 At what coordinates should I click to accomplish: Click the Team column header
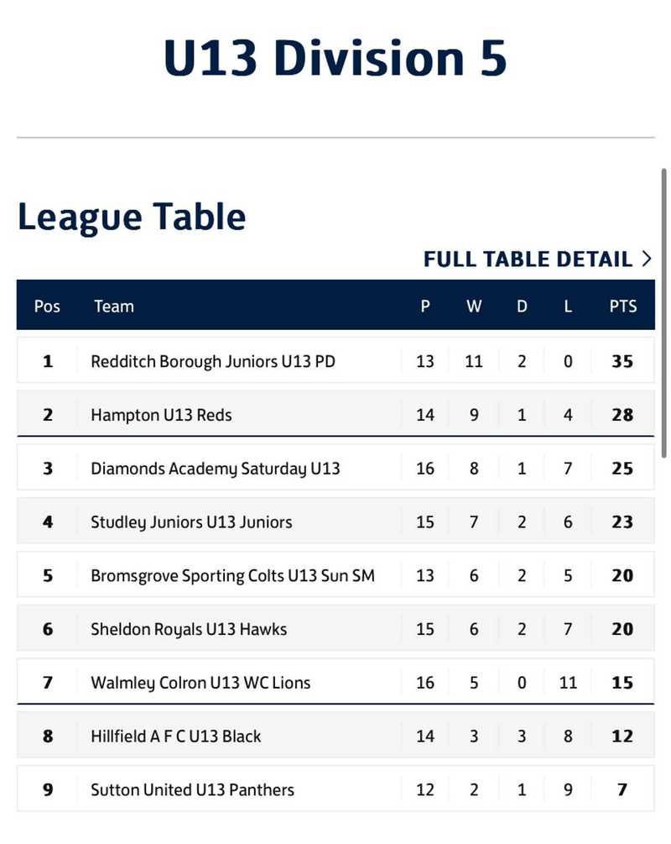114,307
